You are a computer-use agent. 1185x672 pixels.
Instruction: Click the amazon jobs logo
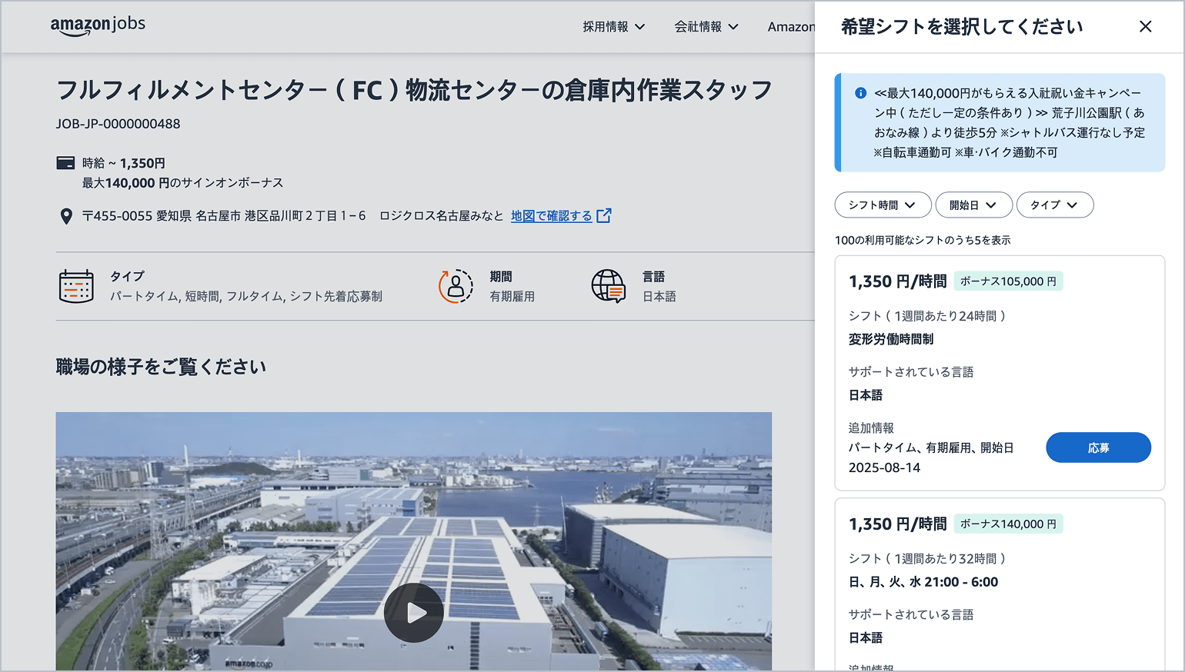(x=98, y=25)
